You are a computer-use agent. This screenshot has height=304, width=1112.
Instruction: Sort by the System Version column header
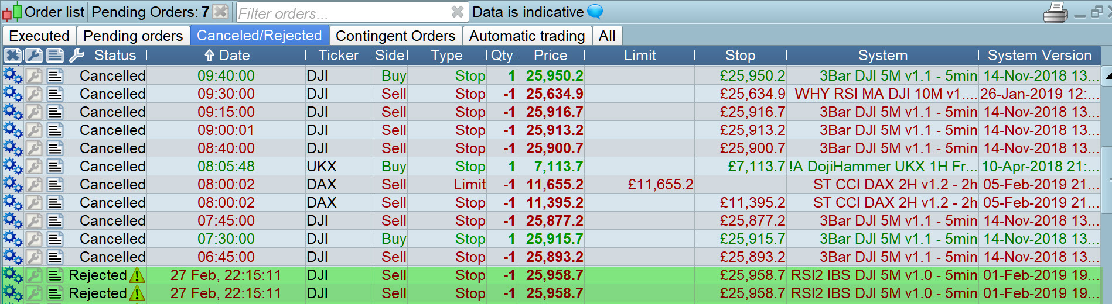1039,56
